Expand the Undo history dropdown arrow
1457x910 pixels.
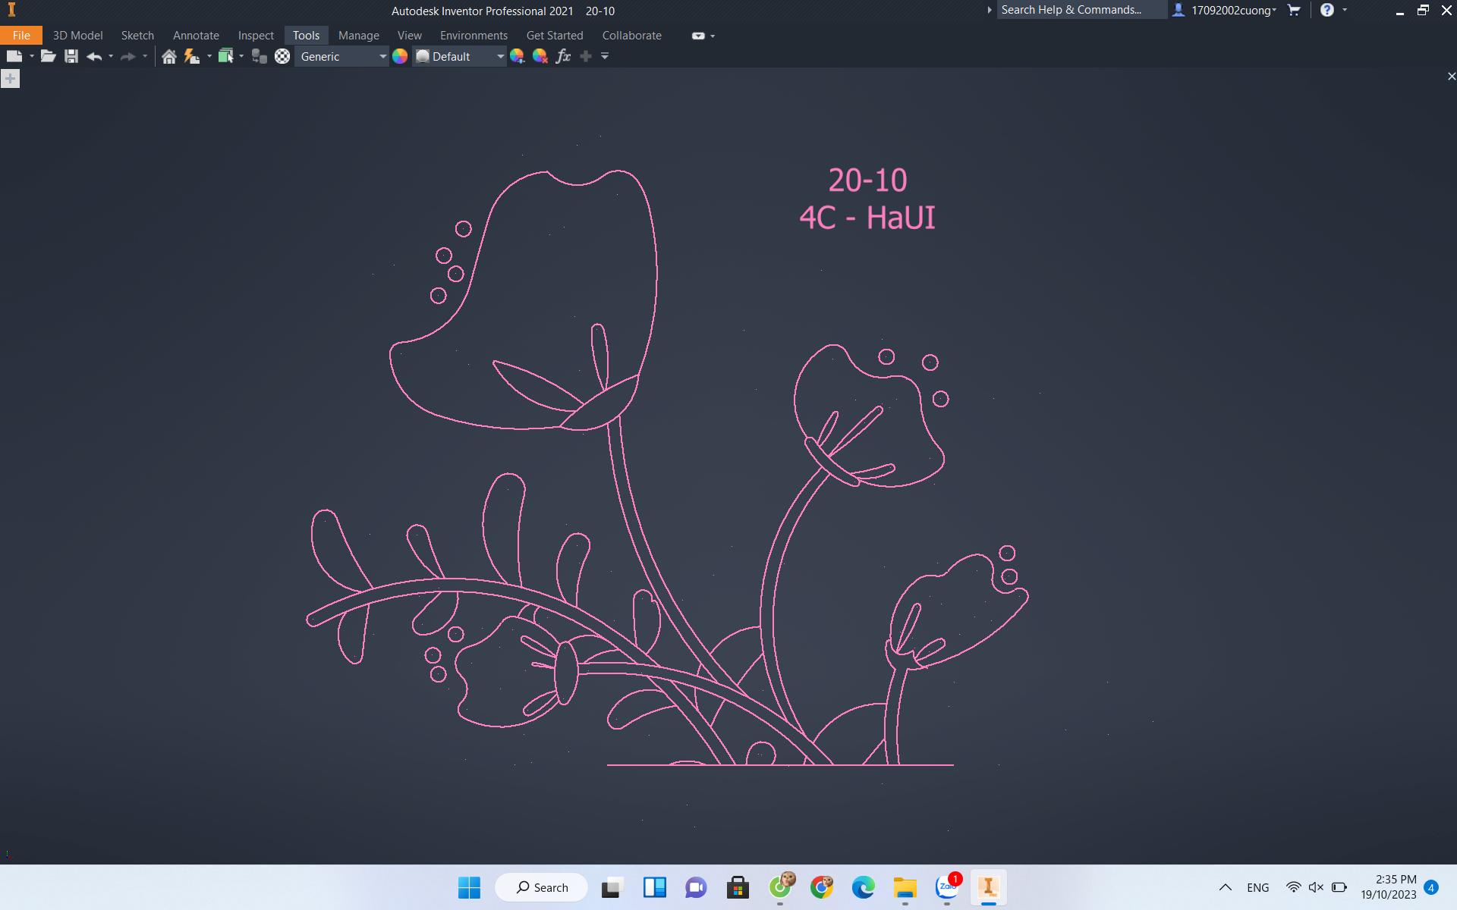[x=111, y=56]
